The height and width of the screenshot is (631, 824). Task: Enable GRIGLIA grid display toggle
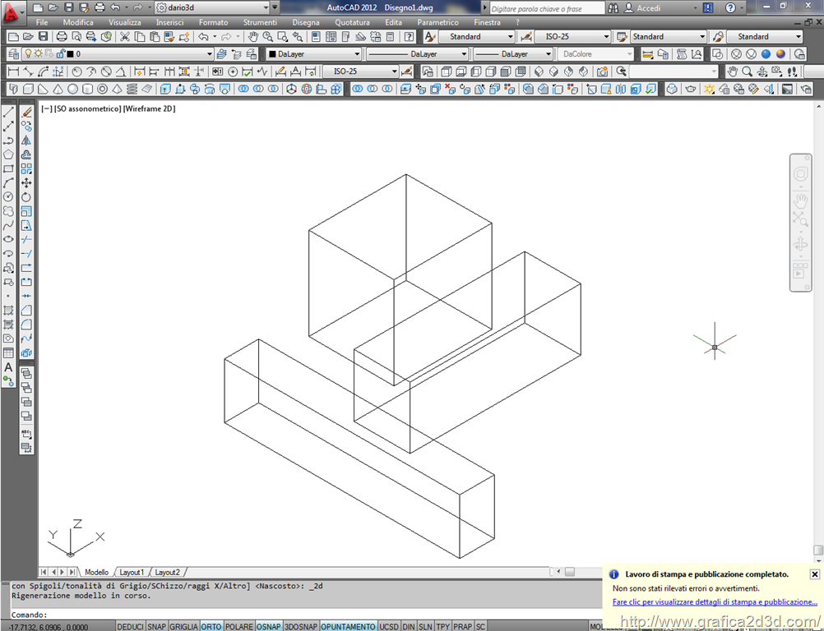click(183, 626)
